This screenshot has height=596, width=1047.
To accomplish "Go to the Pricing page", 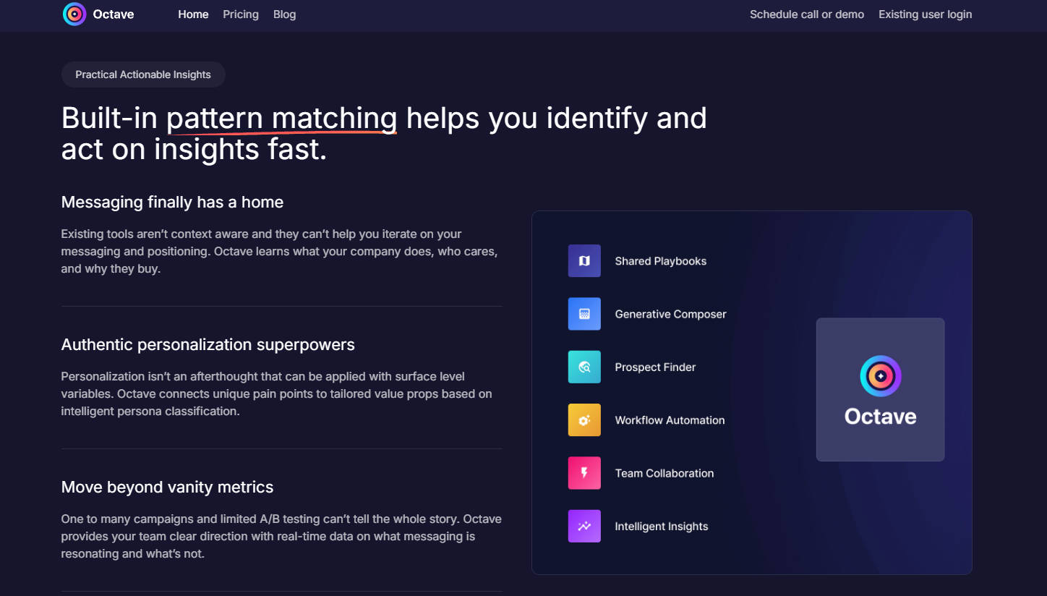I will [241, 14].
